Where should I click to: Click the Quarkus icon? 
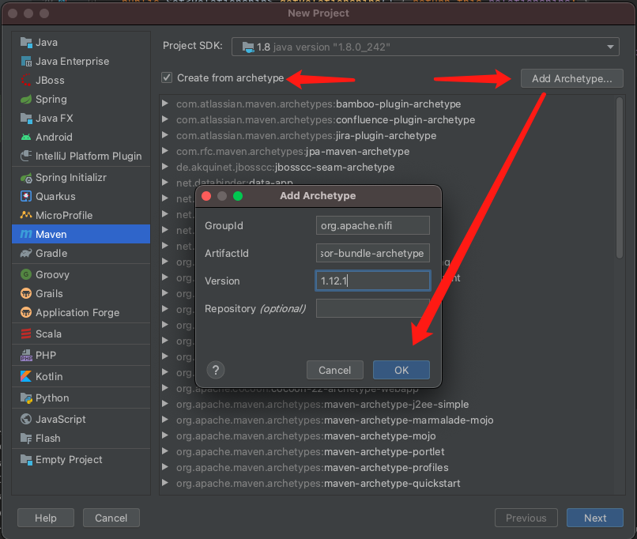point(26,196)
